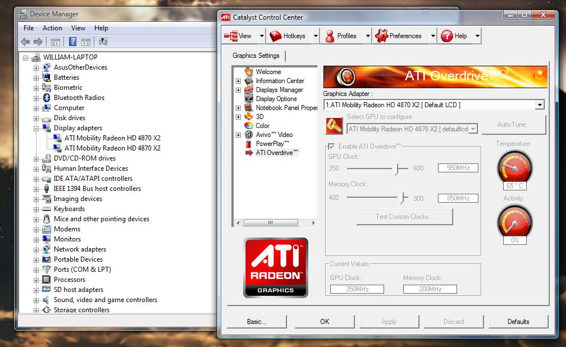Select the Graphics Settings tab
The image size is (566, 347).
pyautogui.click(x=256, y=56)
